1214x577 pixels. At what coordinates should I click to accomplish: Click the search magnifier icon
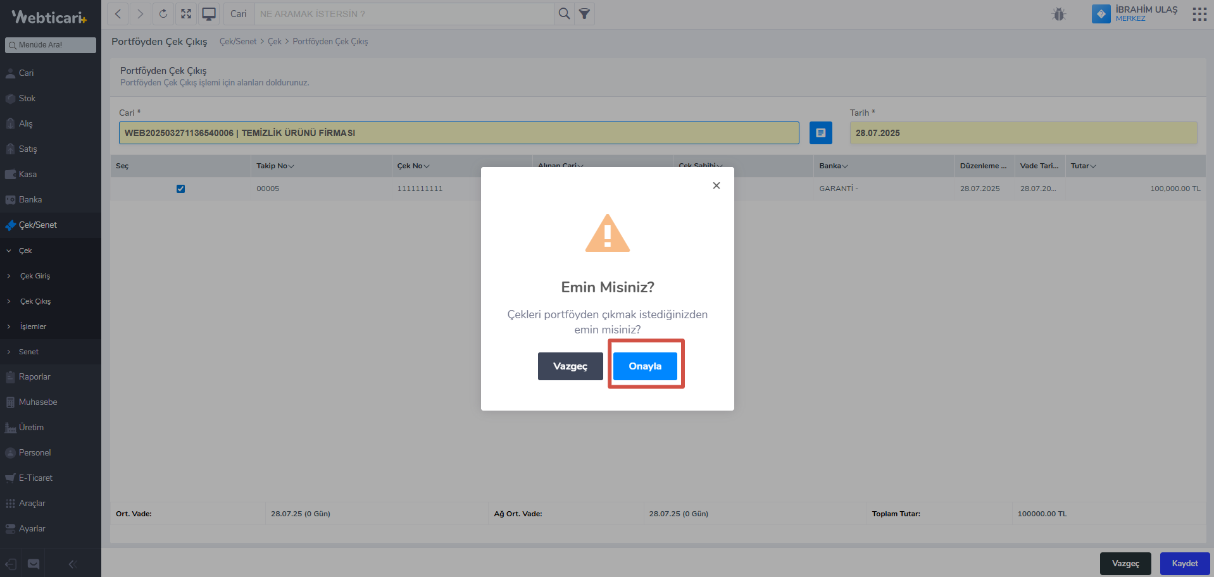tap(564, 14)
